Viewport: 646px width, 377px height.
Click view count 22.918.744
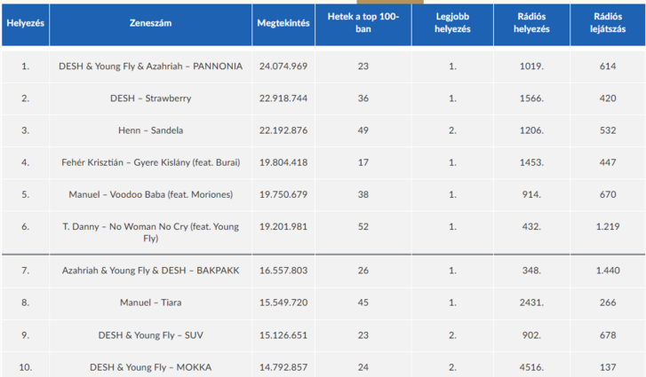coord(283,98)
